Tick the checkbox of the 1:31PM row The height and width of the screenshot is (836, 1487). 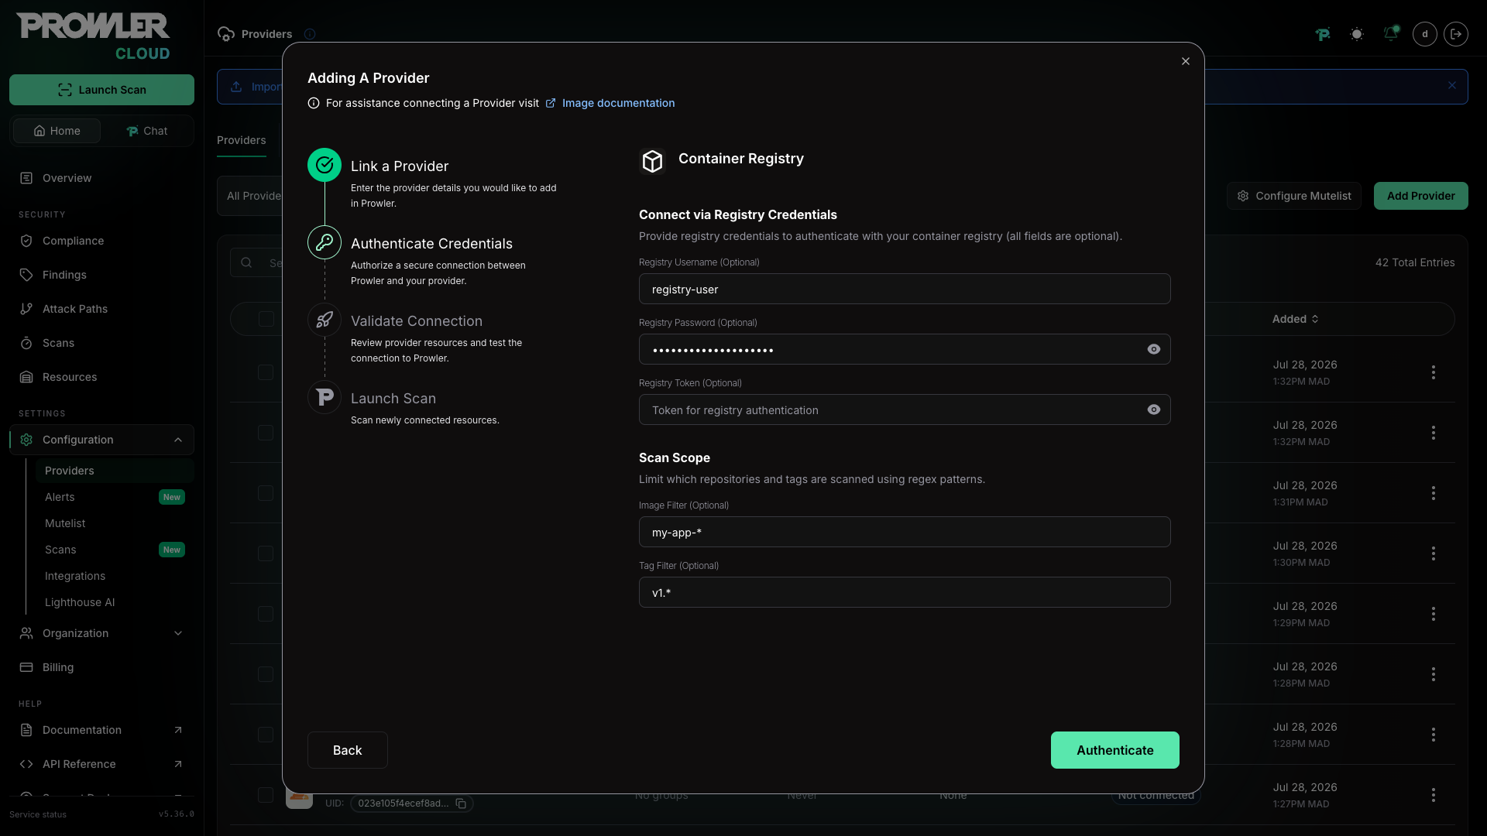266,493
